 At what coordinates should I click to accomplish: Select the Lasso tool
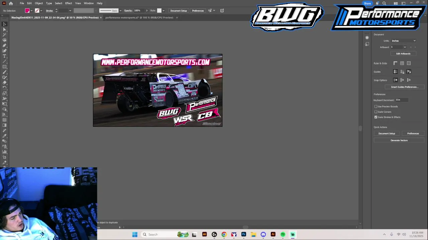coord(5,40)
